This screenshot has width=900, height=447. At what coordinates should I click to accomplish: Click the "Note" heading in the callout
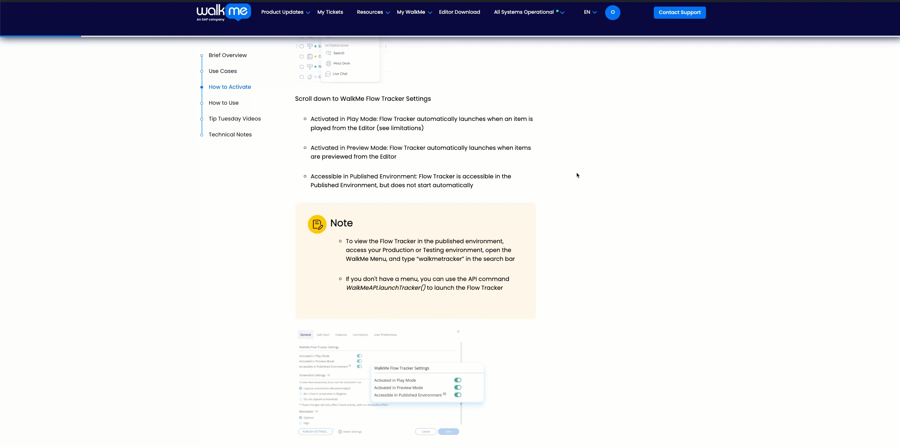click(x=341, y=223)
